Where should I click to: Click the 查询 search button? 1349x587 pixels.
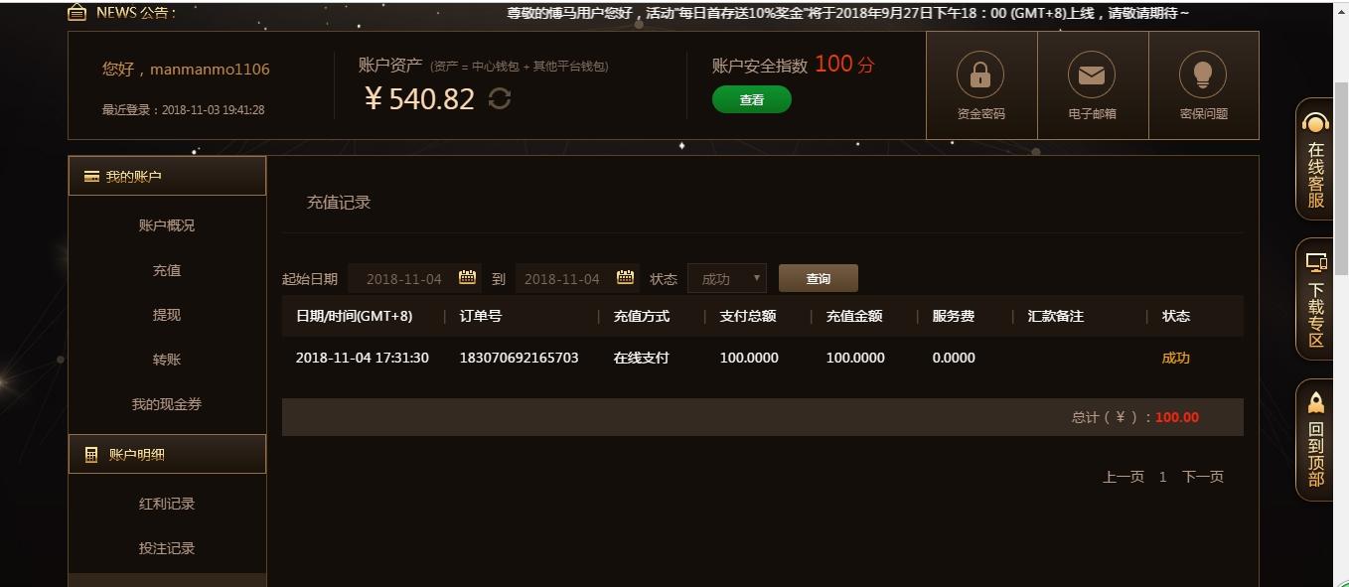pyautogui.click(x=818, y=279)
